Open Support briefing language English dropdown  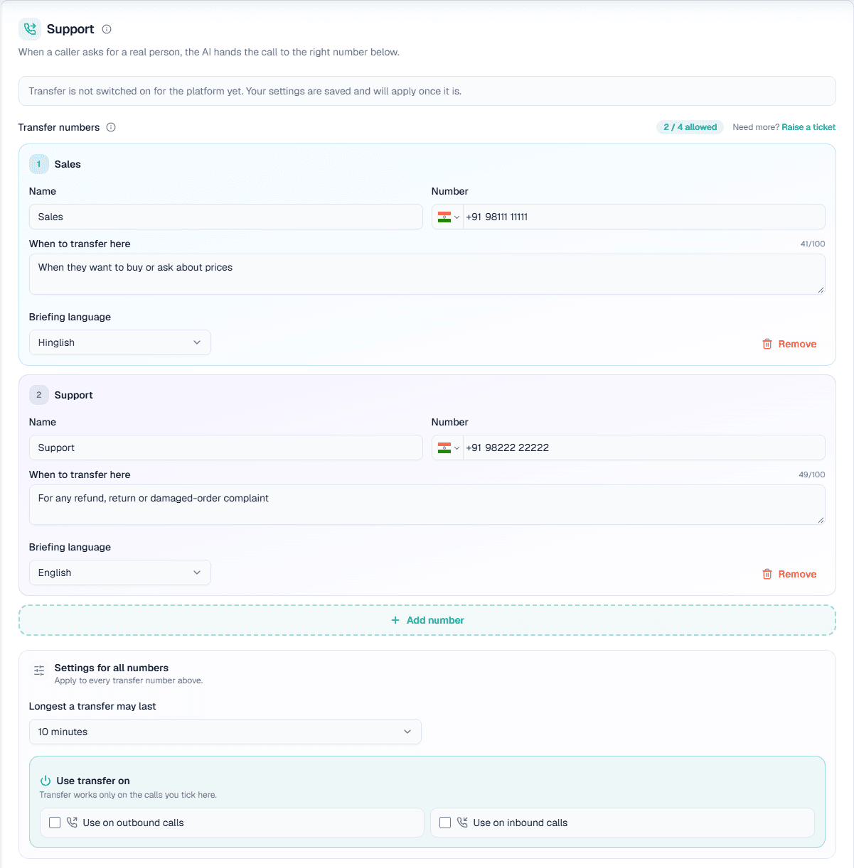tap(120, 573)
